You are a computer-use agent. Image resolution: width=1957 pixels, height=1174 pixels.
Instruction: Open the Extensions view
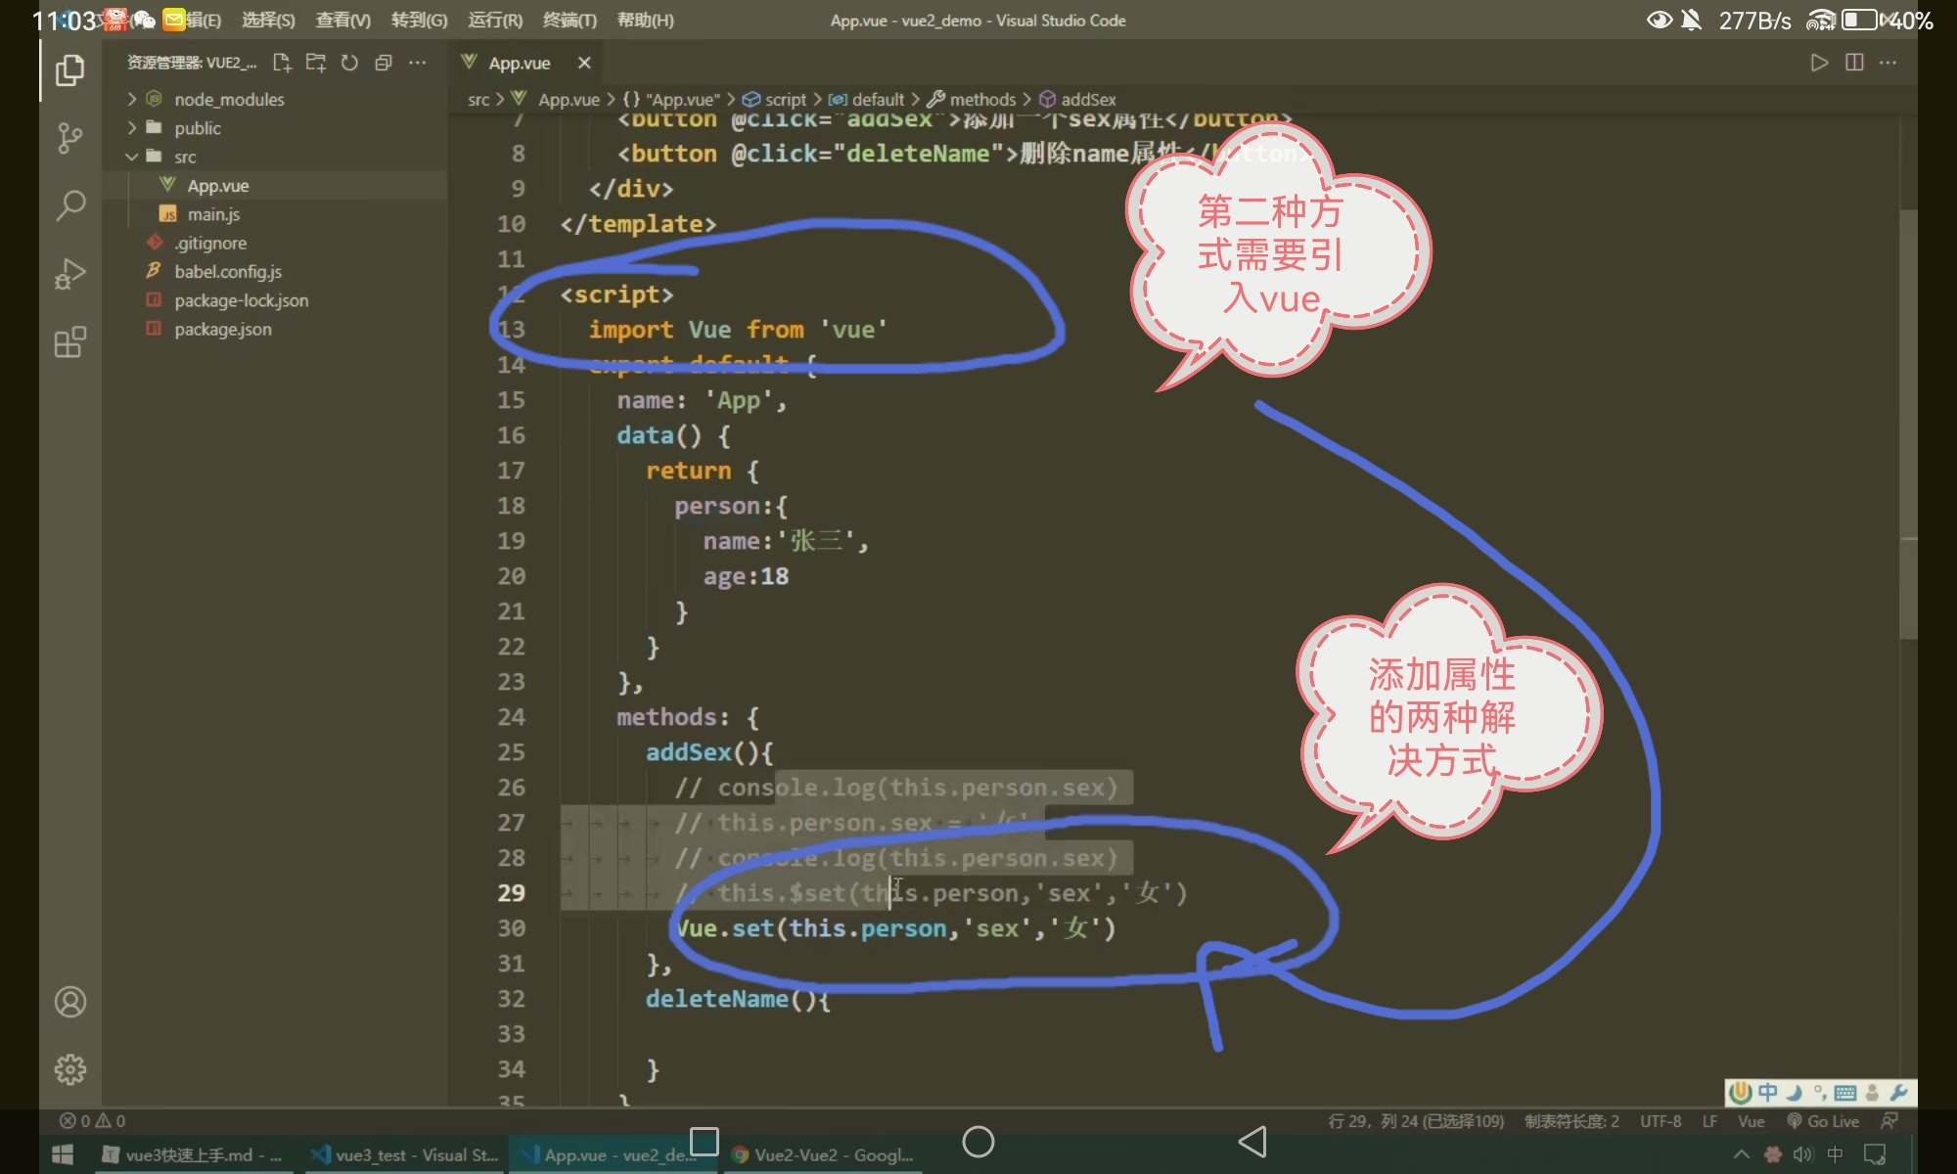(x=69, y=342)
